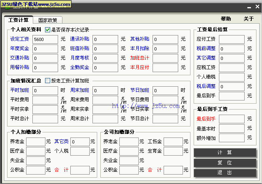Open the 关于 menu
Screen dimensions: 262x184
point(249,19)
